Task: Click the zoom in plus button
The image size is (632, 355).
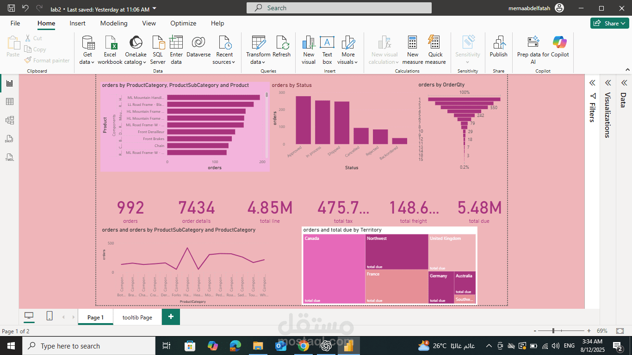Action: click(589, 331)
